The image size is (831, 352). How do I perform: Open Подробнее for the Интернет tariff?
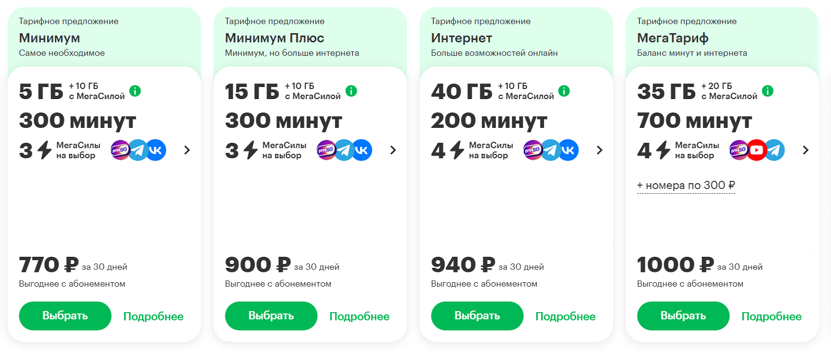pos(565,317)
